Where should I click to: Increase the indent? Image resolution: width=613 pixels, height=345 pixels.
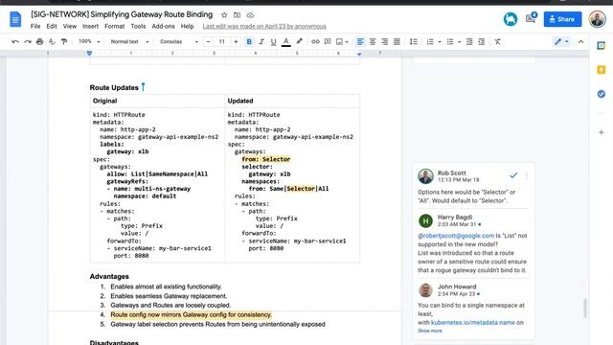point(482,41)
